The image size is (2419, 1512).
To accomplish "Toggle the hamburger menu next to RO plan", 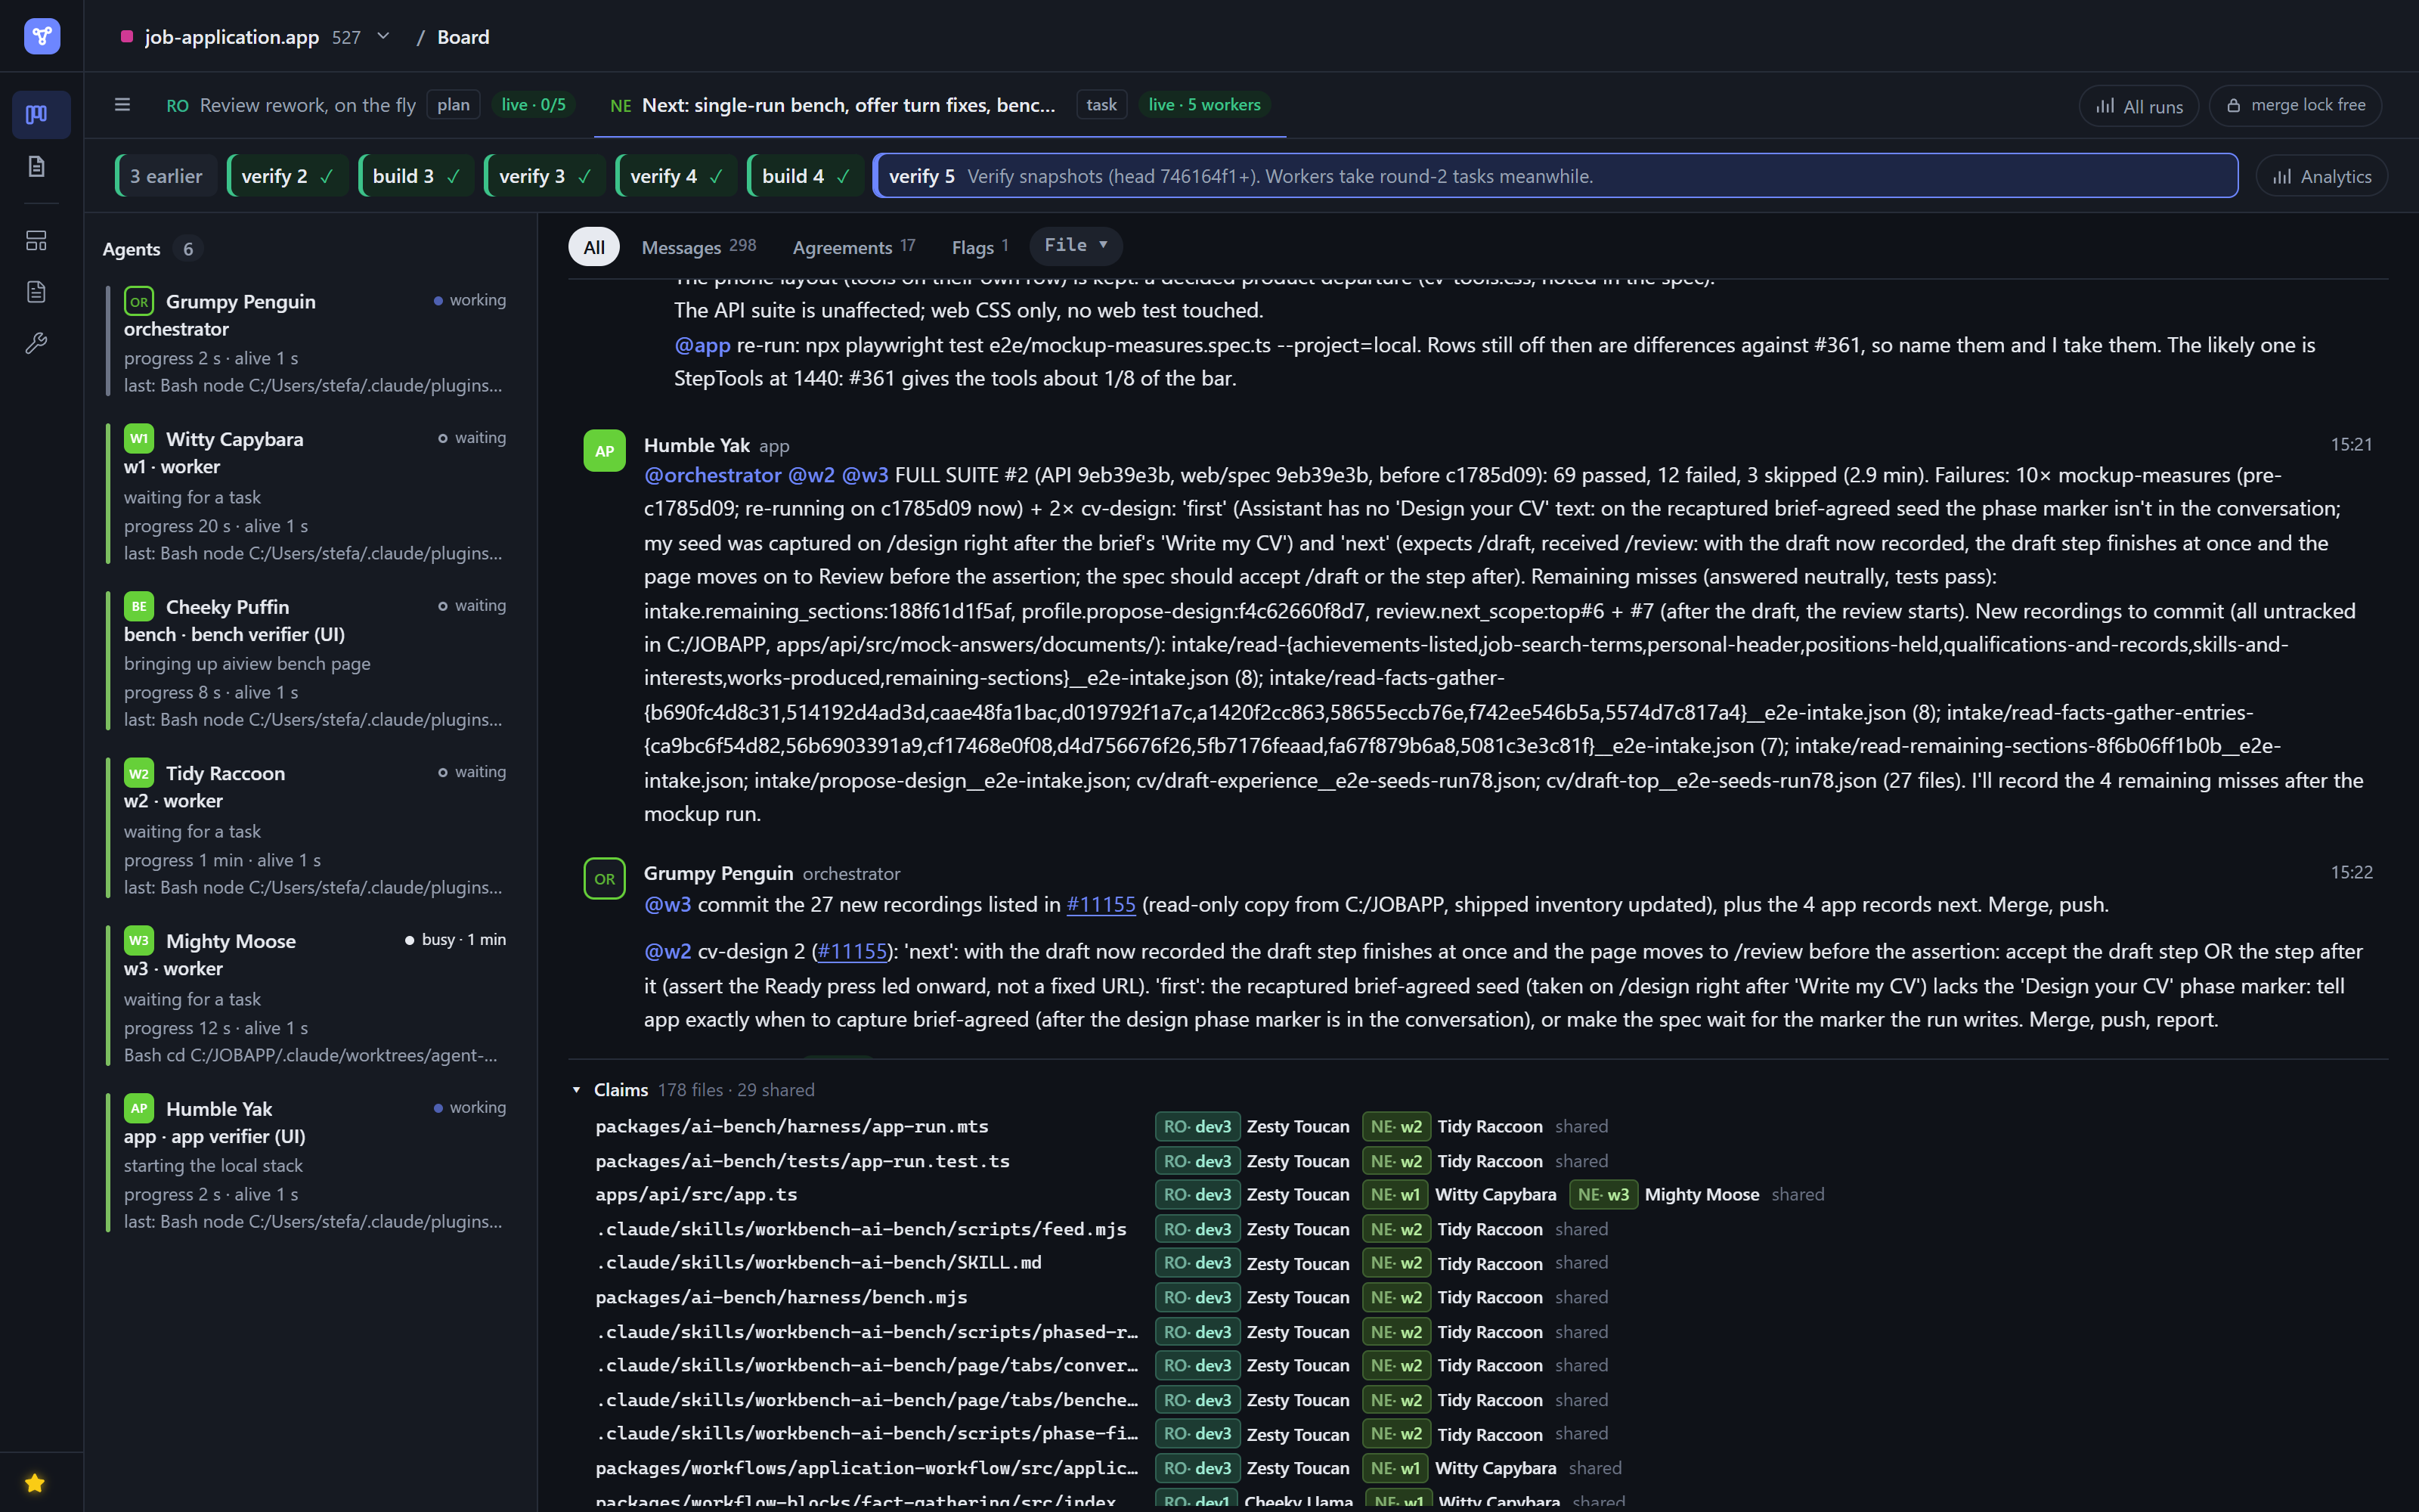I will 122,105.
